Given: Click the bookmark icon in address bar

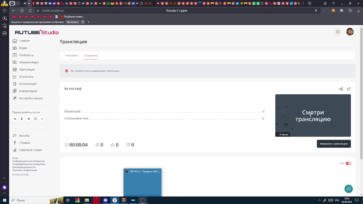Looking at the screenshot, I should pos(316,10).
